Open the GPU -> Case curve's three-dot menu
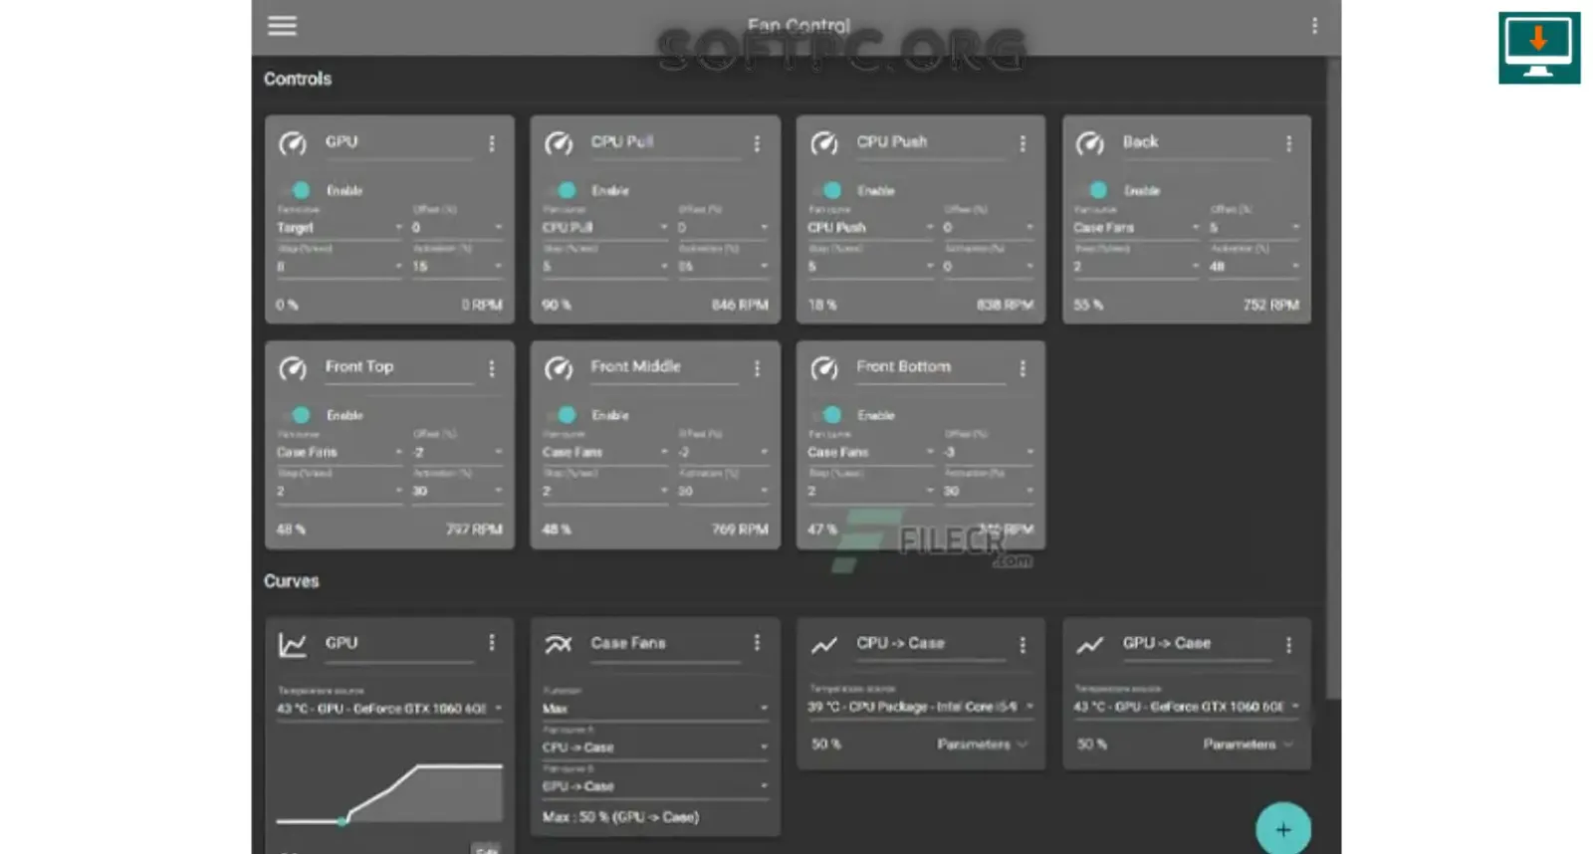 point(1288,645)
